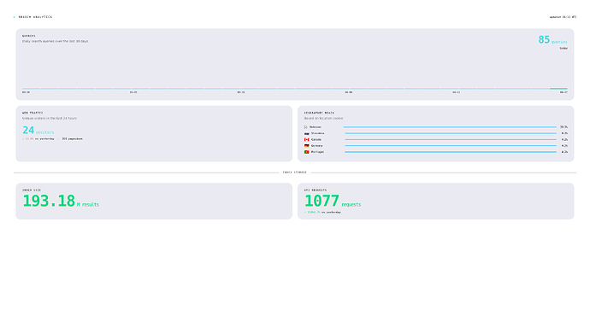
Task: Click the Germany percentage bar
Action: pyautogui.click(x=451, y=146)
